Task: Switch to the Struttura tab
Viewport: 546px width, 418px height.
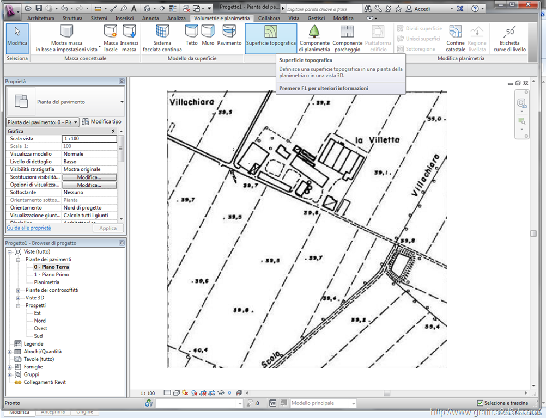Action: (x=72, y=18)
